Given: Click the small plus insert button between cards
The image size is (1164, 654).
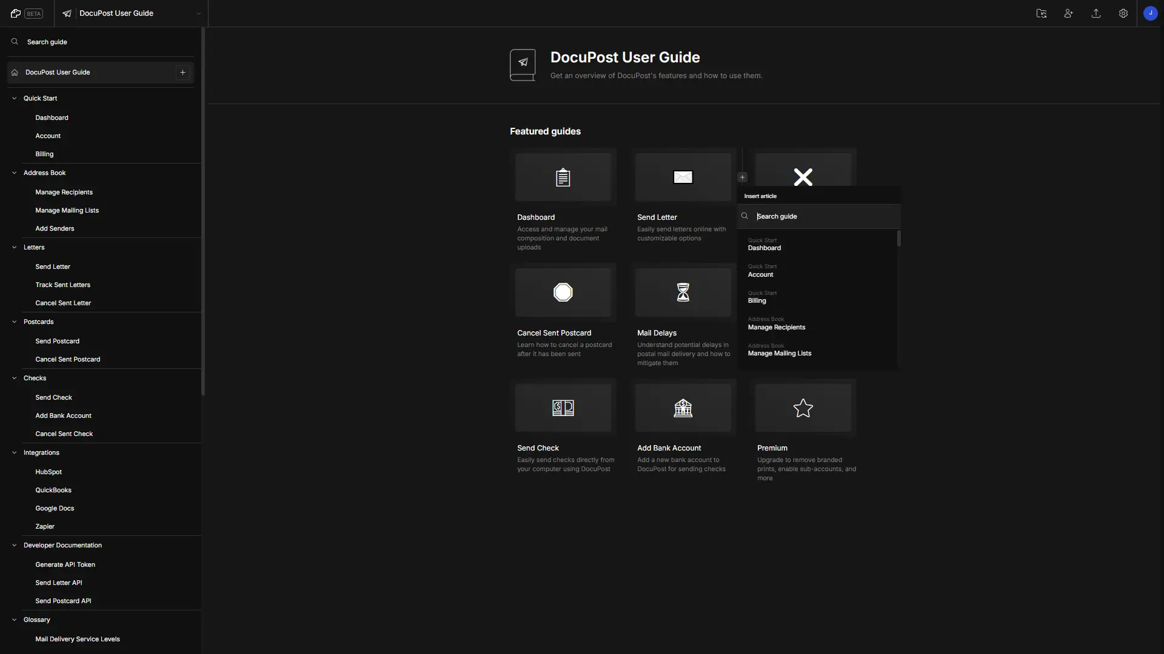Looking at the screenshot, I should click(743, 177).
